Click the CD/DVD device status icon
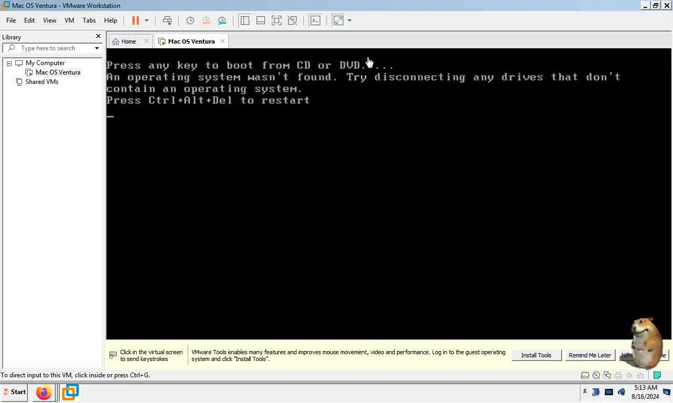The height and width of the screenshot is (403, 673). coord(596,375)
